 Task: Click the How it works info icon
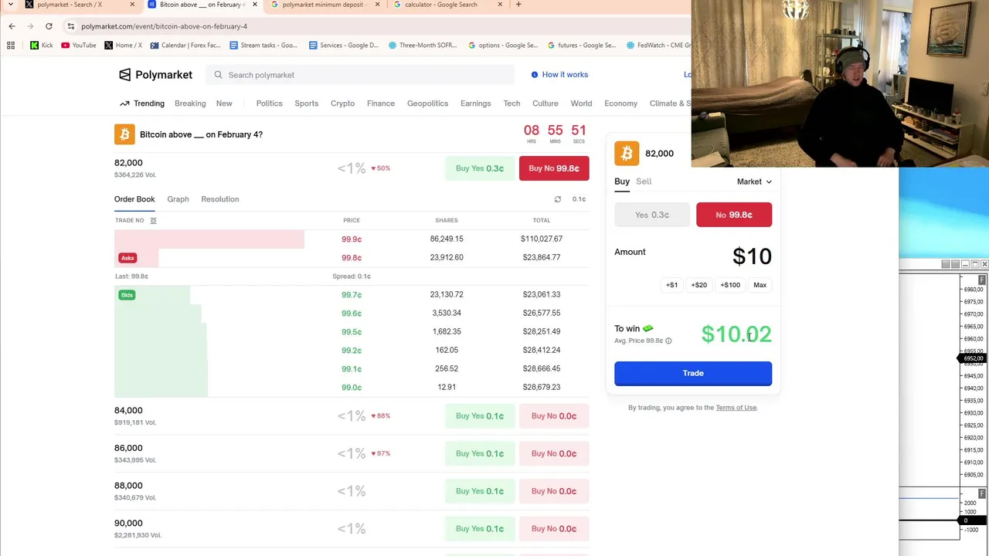(x=535, y=75)
